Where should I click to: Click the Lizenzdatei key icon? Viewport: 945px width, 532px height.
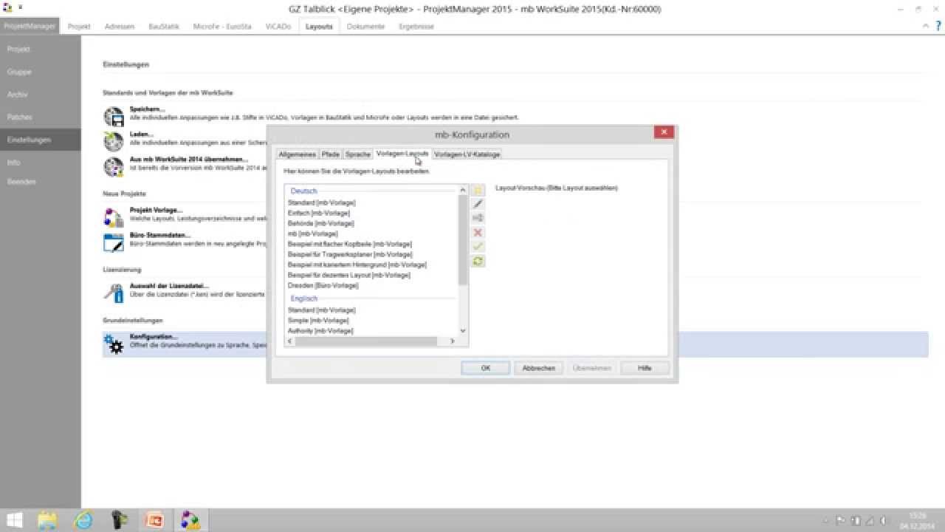click(114, 293)
